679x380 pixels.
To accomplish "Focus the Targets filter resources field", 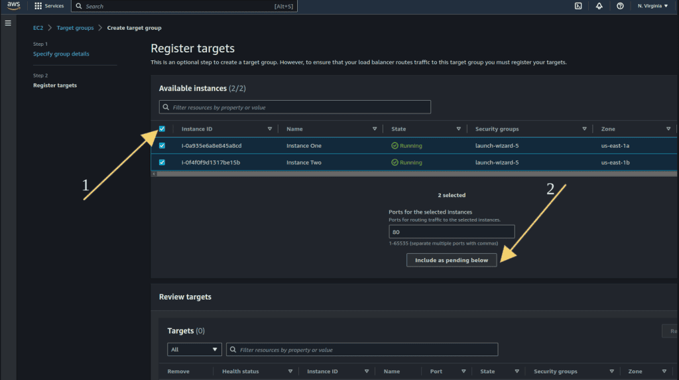I will coord(362,349).
